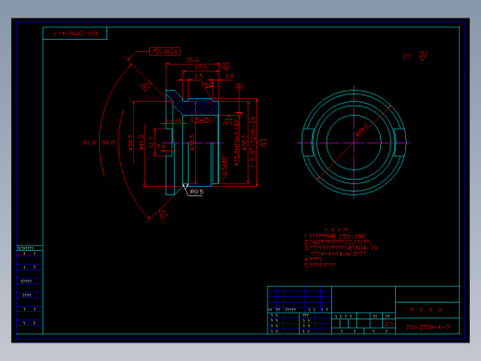The width and height of the screenshot is (481, 361).
Task: Click the ø25.4H11 bore tolerance dimension
Action: (x=237, y=143)
